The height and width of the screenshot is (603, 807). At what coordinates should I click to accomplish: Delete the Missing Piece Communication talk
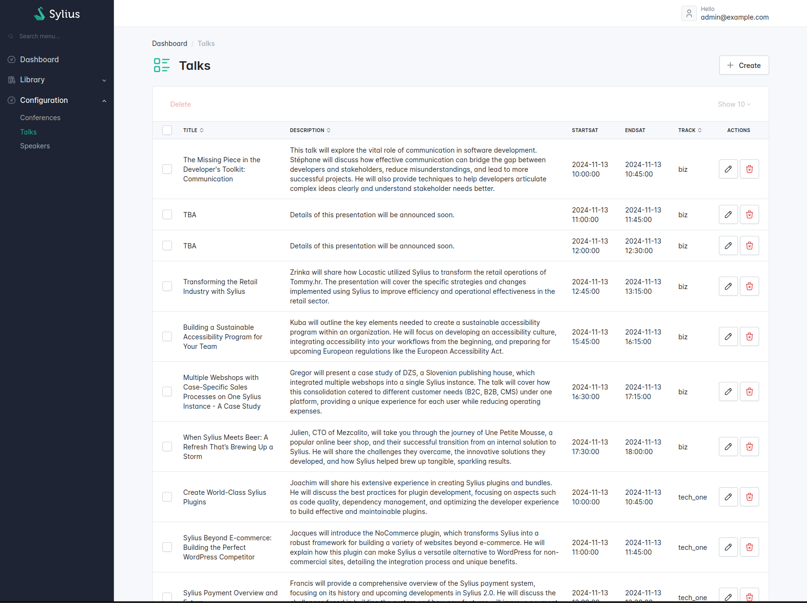[750, 169]
